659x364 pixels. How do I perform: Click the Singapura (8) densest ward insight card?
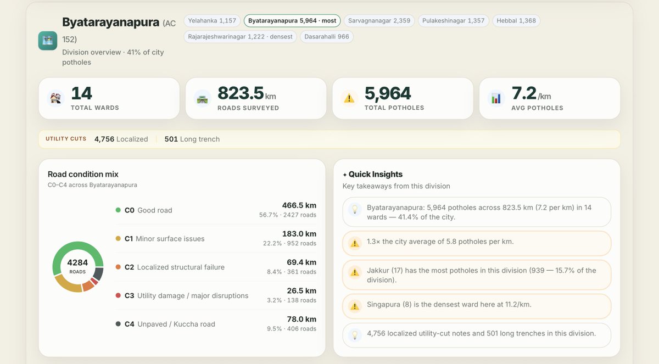coord(477,306)
